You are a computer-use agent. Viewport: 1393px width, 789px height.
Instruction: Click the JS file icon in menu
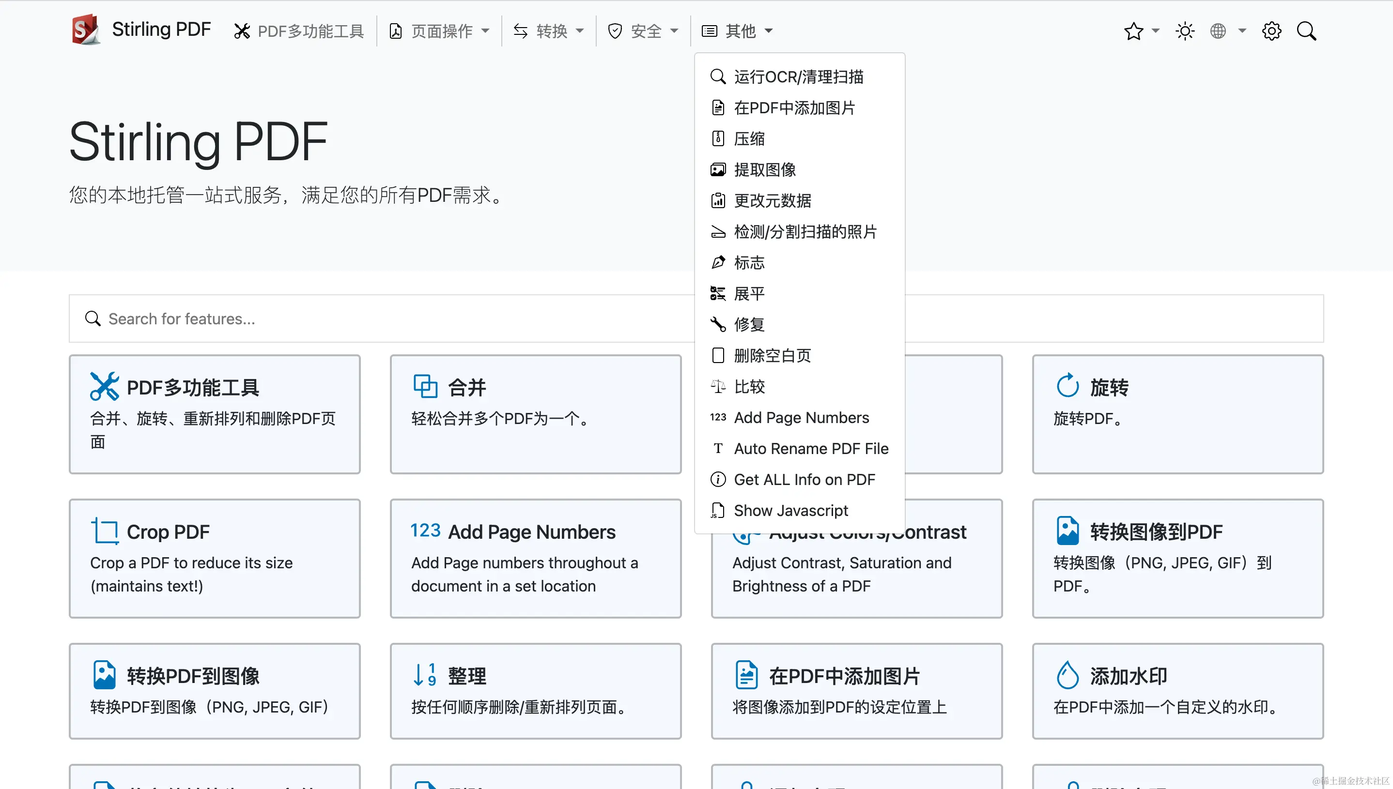[x=718, y=510]
